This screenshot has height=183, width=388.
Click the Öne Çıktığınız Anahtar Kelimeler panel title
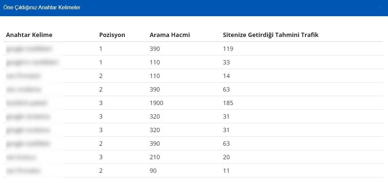tap(42, 8)
